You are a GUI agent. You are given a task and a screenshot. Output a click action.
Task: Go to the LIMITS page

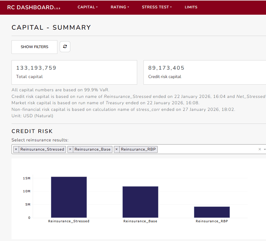191,7
